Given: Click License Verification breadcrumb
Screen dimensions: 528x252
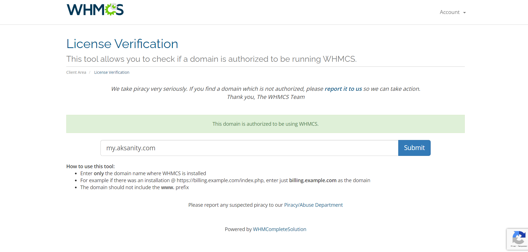Looking at the screenshot, I should (x=112, y=72).
